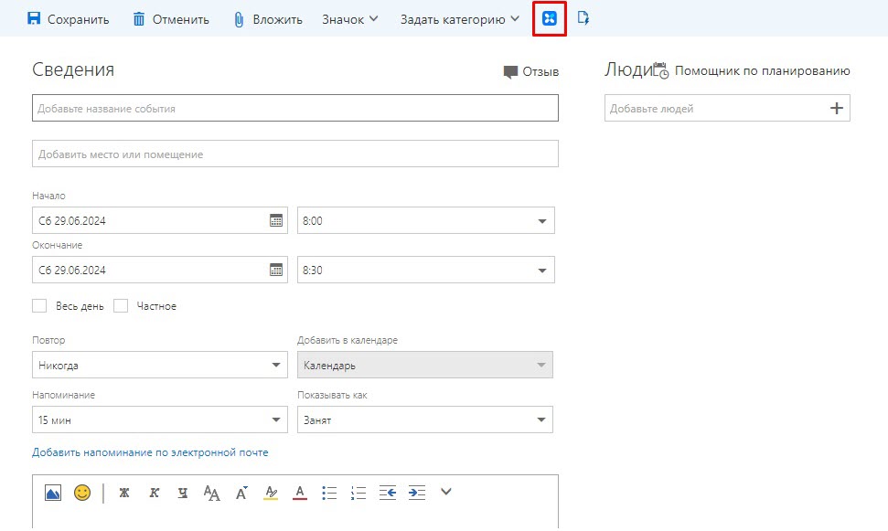Click the event title input field
888x531 pixels.
pos(294,109)
